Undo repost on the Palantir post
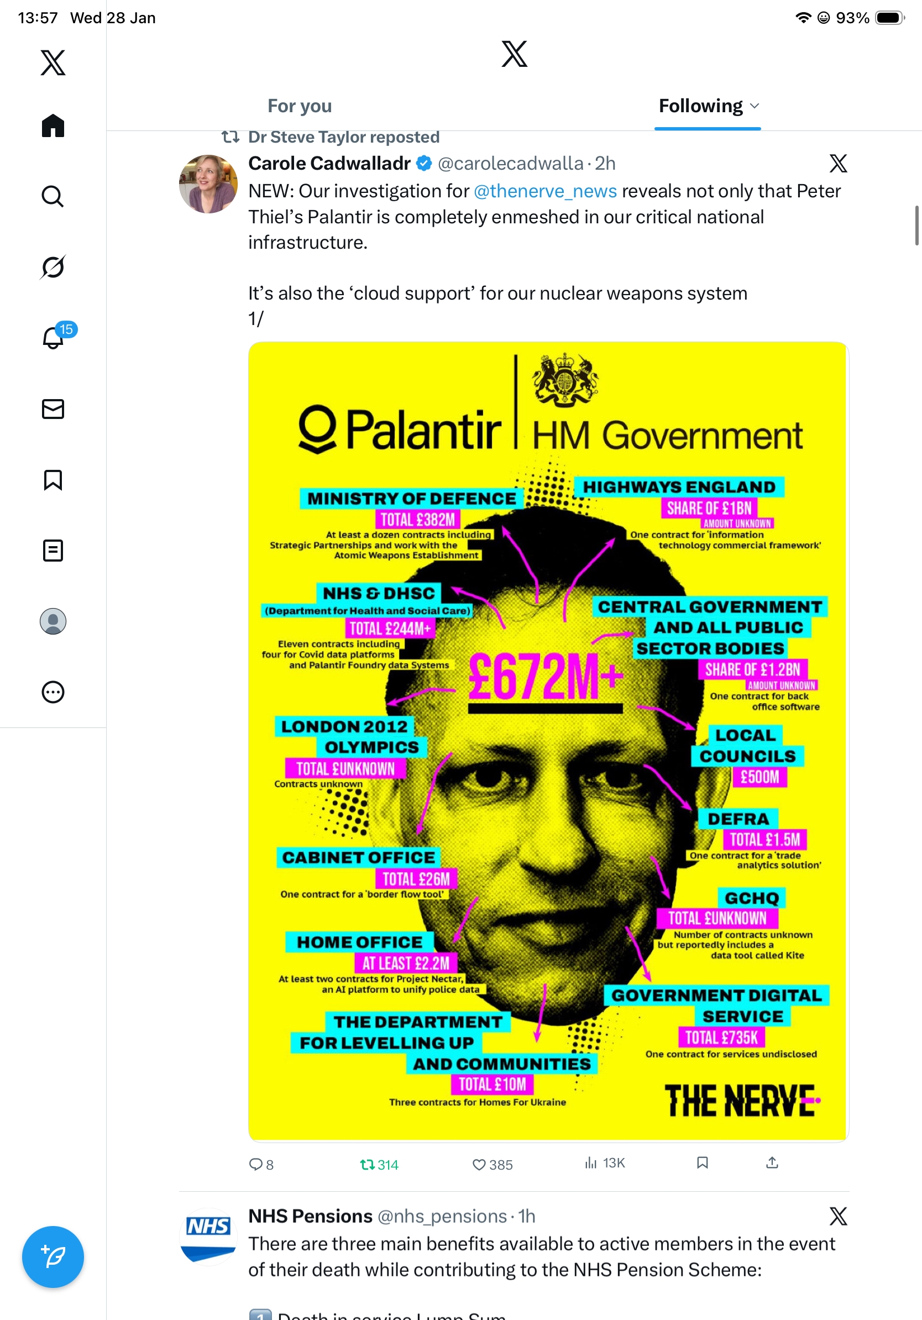 (379, 1164)
